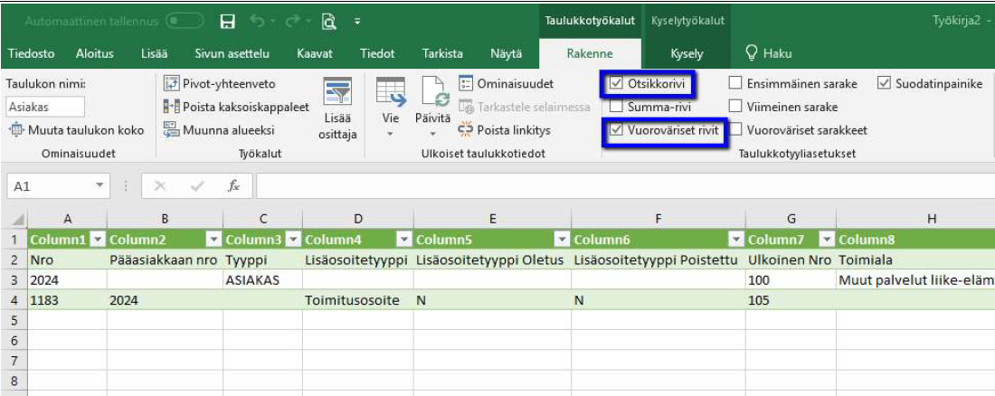The height and width of the screenshot is (396, 995).
Task: Click the Vie export icon
Action: (x=390, y=95)
